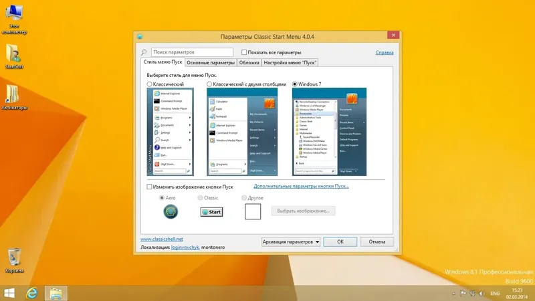
Task: Choose the Другое button radio option
Action: (243, 197)
